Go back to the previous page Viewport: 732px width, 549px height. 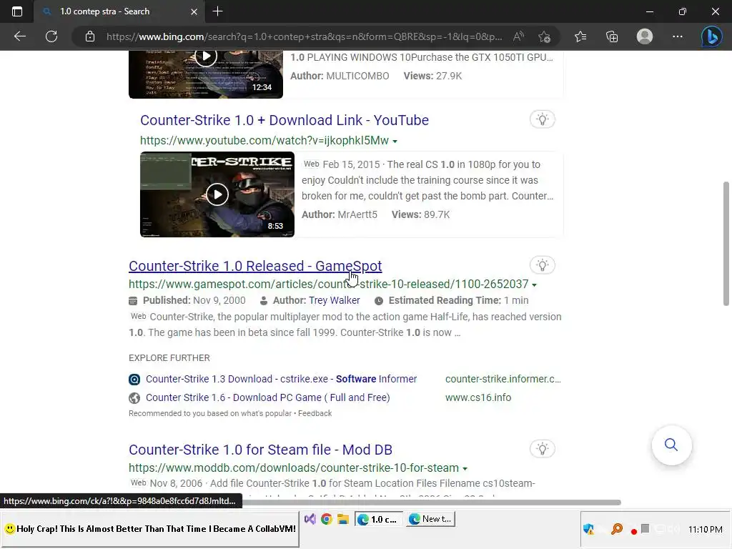point(19,36)
